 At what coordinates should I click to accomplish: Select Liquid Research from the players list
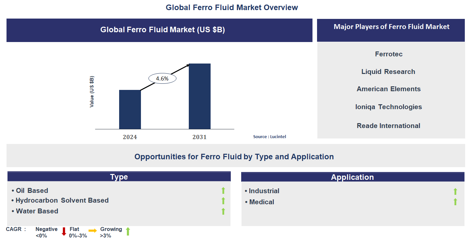(388, 71)
